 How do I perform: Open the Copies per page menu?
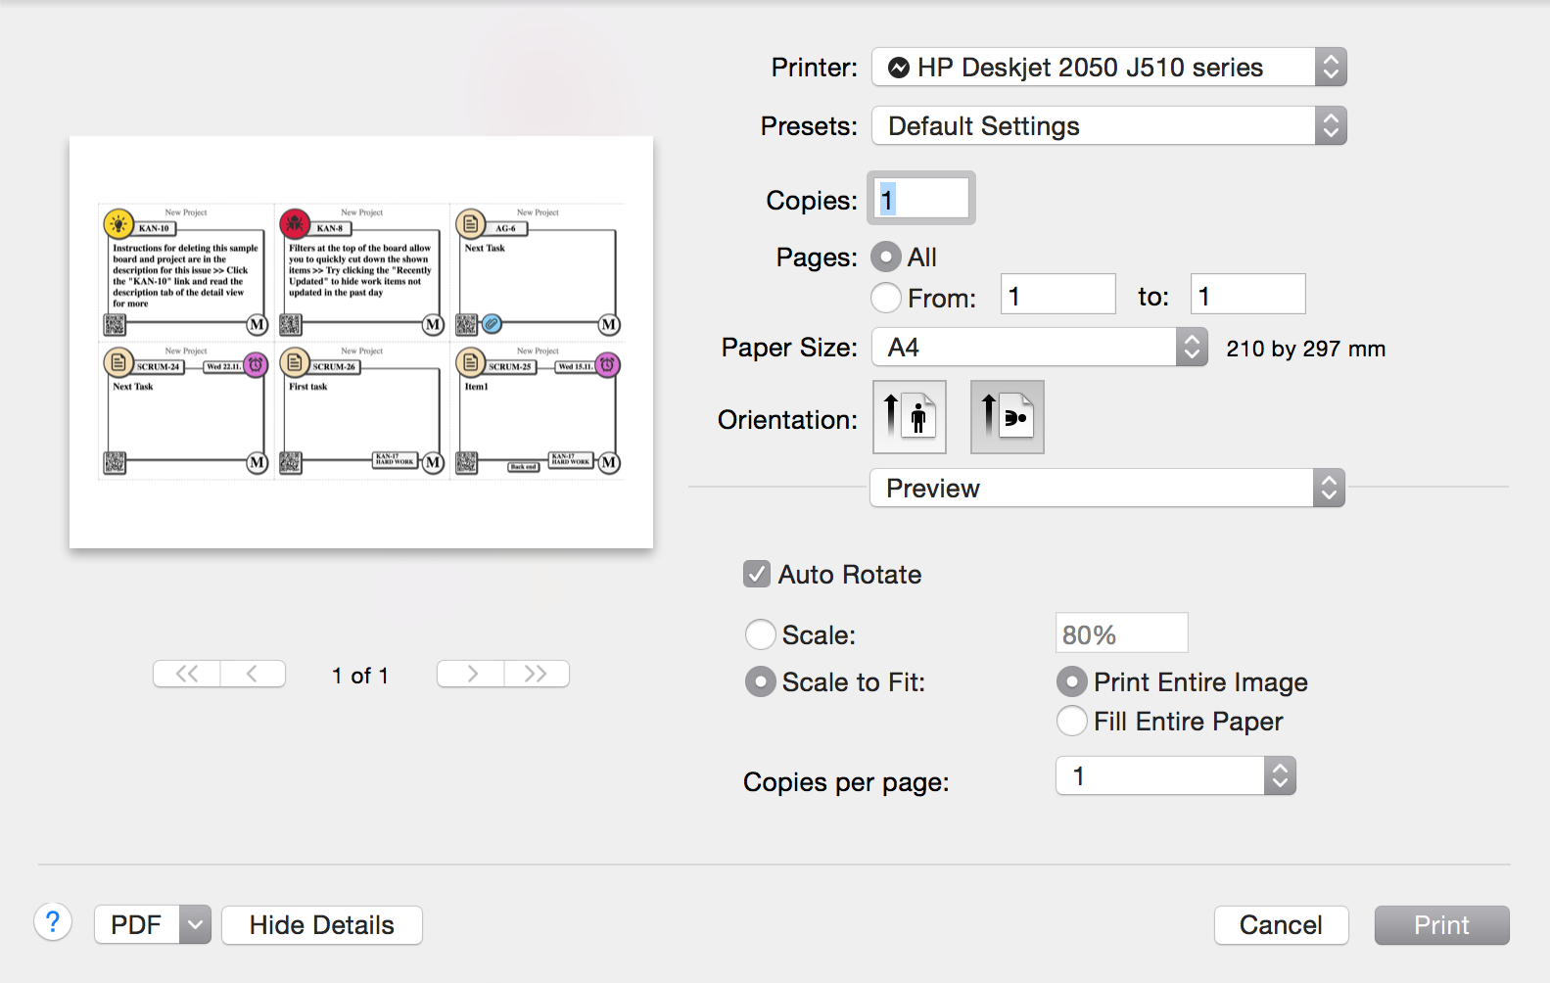1175,776
